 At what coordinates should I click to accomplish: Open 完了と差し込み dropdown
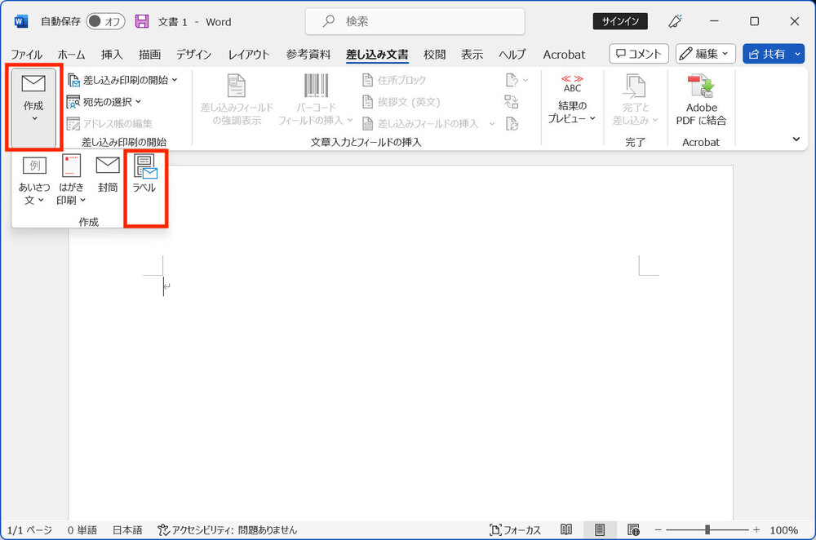click(635, 100)
